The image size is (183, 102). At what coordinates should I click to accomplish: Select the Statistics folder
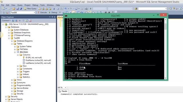pyautogui.click(x=26, y=77)
